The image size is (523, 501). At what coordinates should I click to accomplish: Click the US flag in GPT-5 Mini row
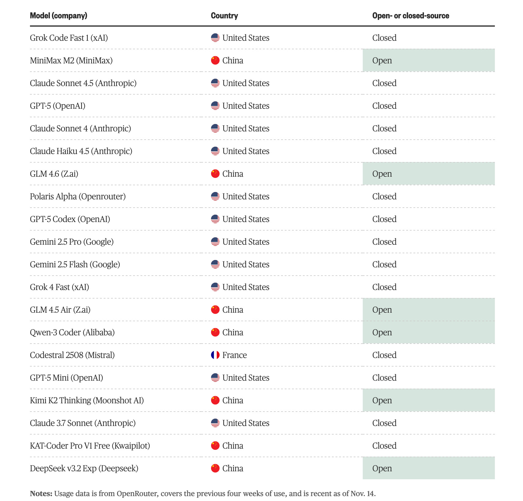click(x=215, y=378)
